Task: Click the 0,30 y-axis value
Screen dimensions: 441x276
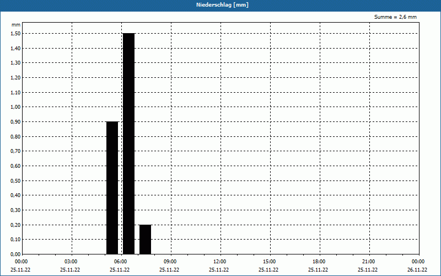Action: tap(15, 210)
